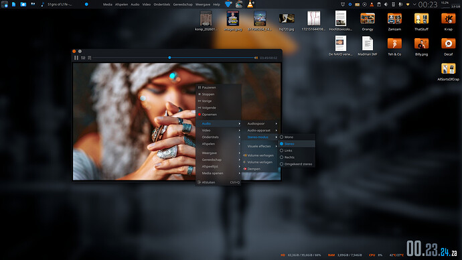Viewport: 462px width, 260px height.
Task: Choose Stoppen in the context menu
Action: 219,94
